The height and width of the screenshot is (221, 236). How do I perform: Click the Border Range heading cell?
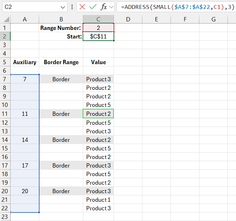pos(61,62)
